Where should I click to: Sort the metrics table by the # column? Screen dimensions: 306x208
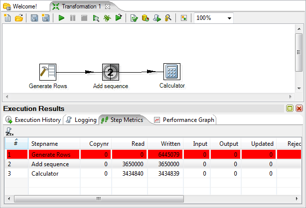16,143
